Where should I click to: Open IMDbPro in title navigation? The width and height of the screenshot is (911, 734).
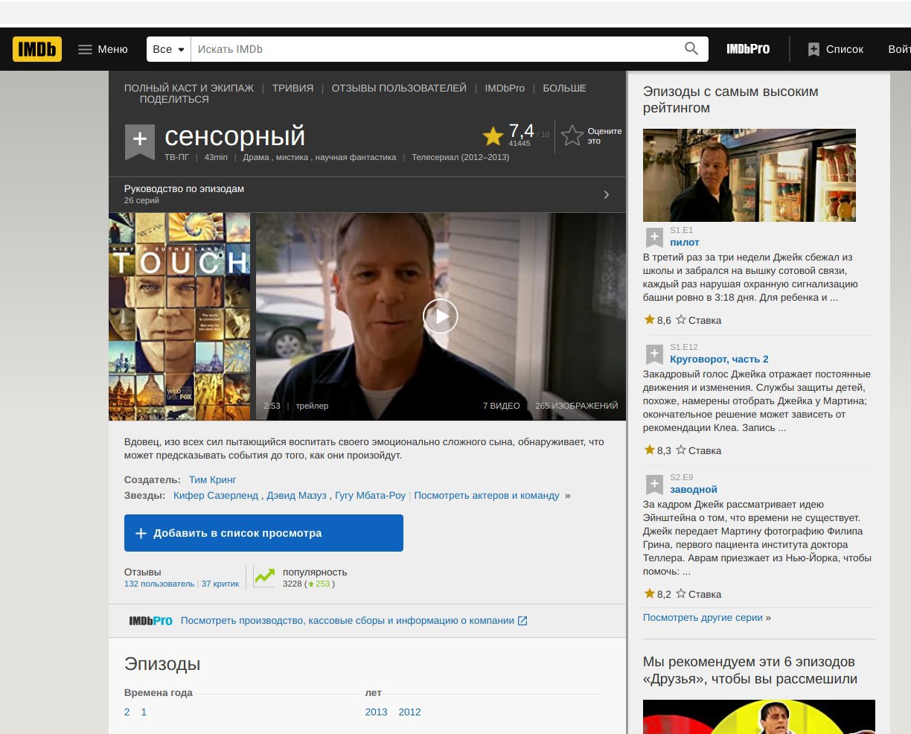pos(505,88)
